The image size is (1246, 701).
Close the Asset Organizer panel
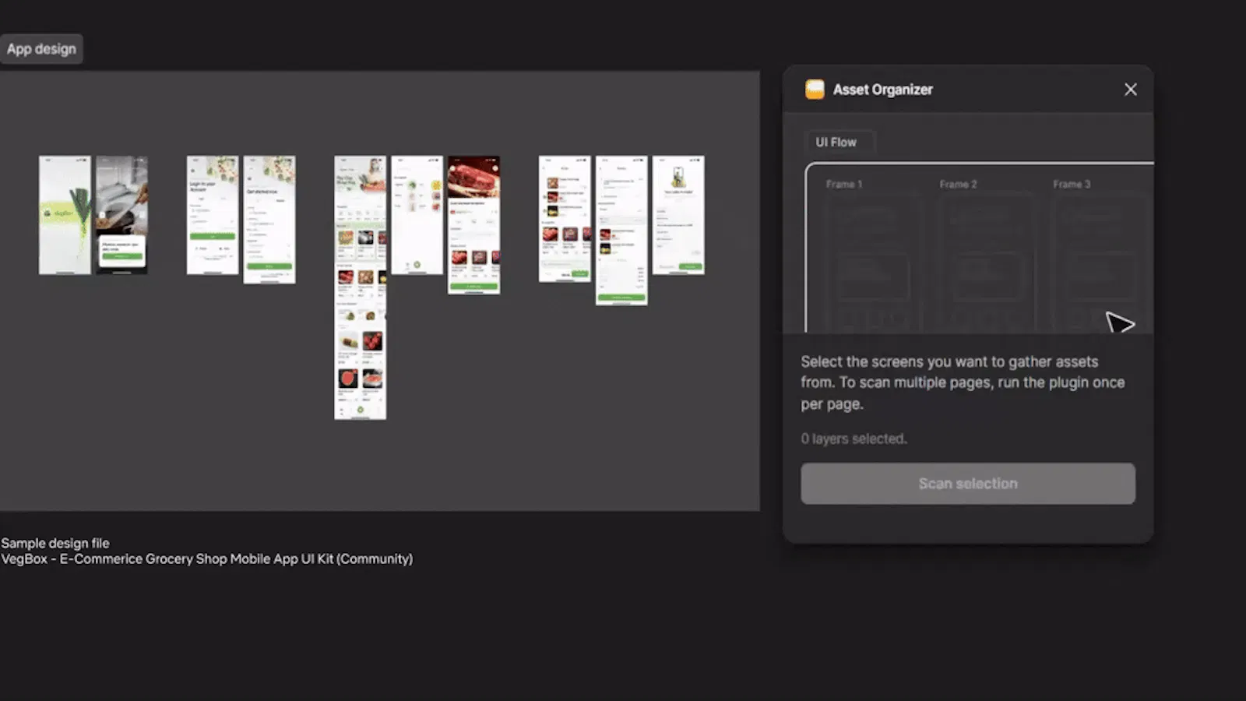point(1130,90)
